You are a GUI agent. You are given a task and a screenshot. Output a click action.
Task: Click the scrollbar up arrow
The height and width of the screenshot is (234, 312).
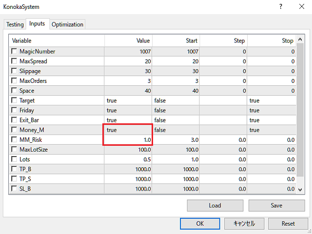coord(300,39)
